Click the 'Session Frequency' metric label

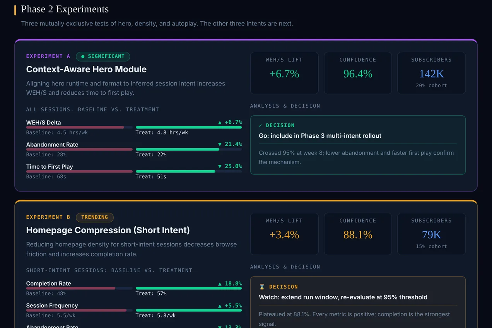tap(52, 306)
